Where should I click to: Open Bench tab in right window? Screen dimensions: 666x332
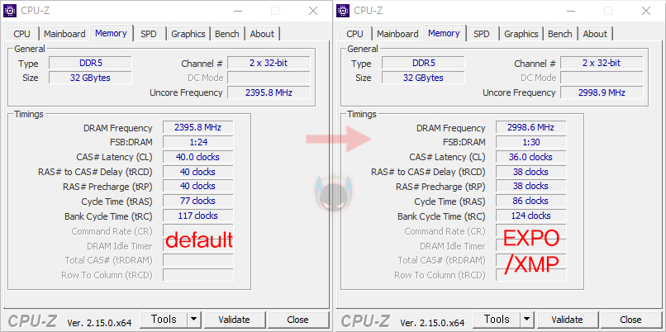pyautogui.click(x=559, y=34)
